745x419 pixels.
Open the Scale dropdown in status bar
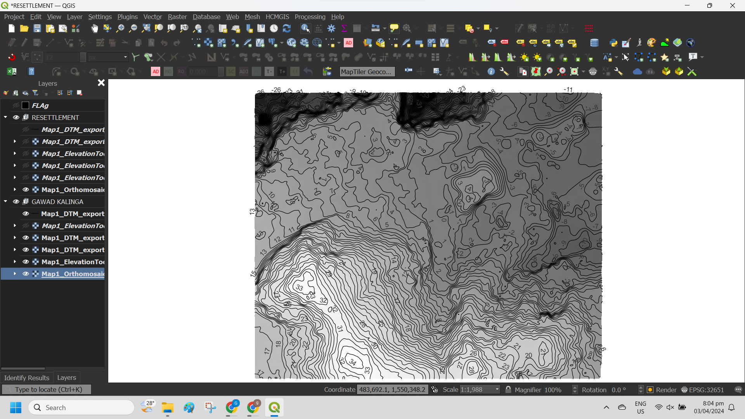tap(497, 390)
